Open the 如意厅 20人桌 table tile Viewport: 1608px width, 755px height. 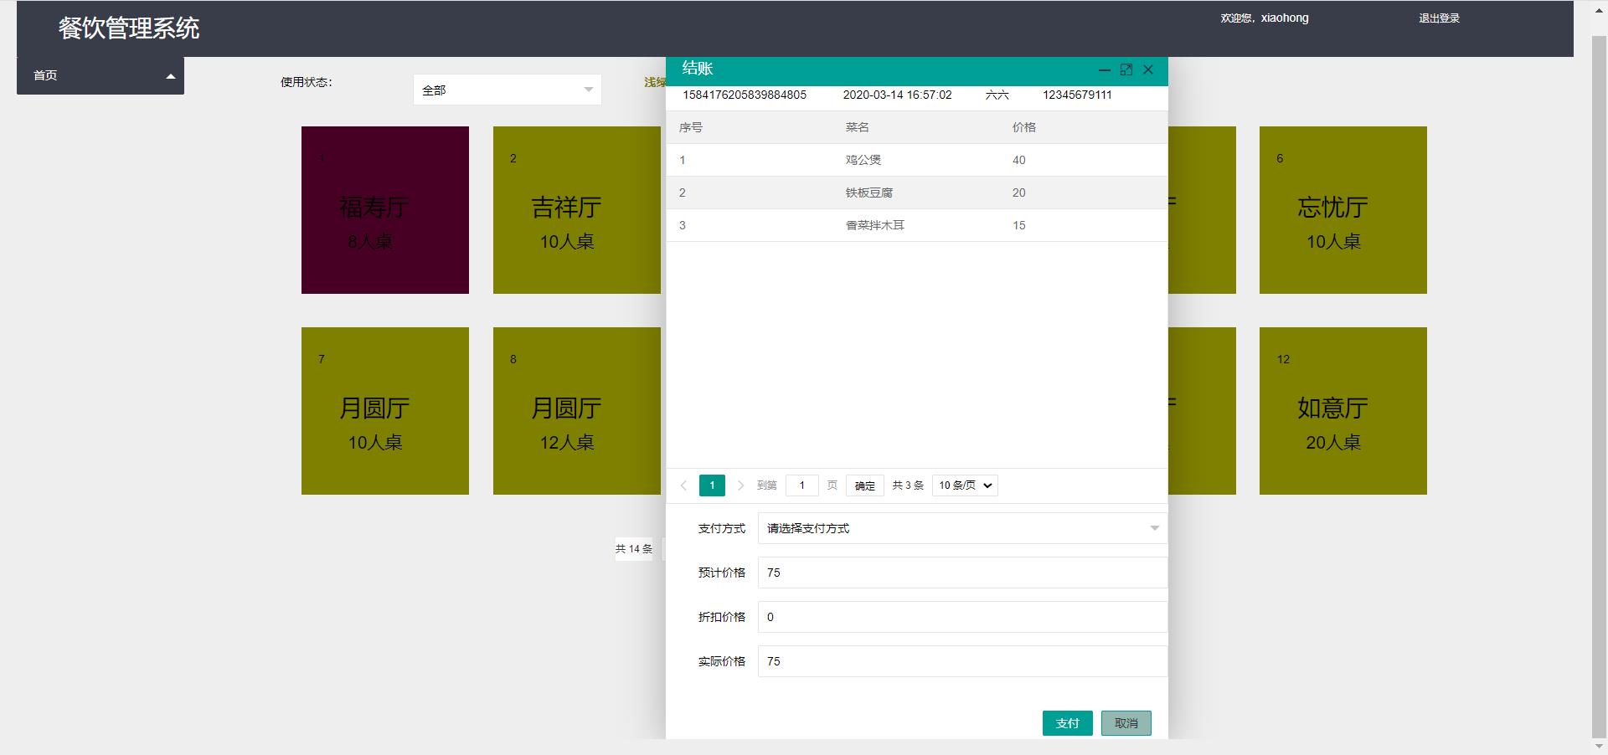coord(1343,411)
